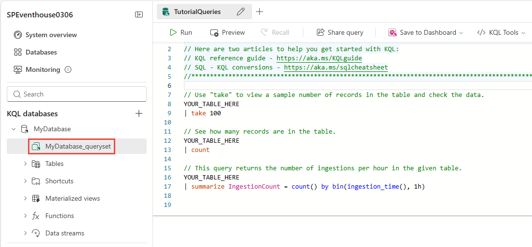The image size is (532, 247).
Task: Click the 'take 100' query line
Action: pyautogui.click(x=202, y=113)
